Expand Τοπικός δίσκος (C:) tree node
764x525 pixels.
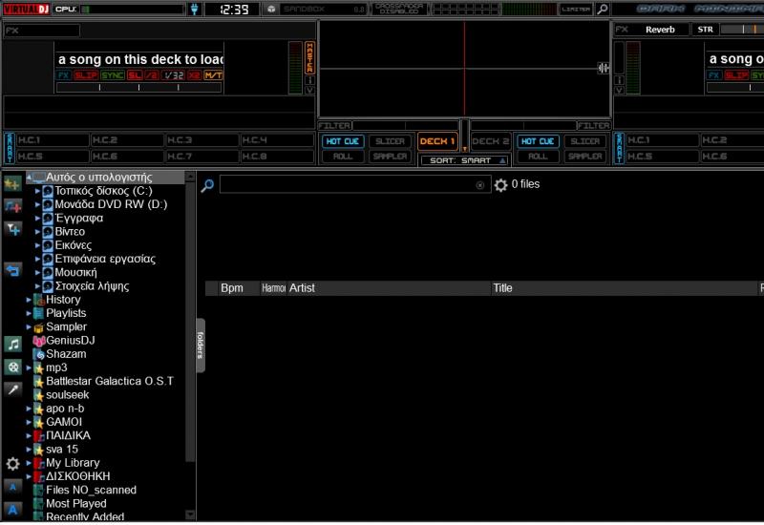coord(37,191)
